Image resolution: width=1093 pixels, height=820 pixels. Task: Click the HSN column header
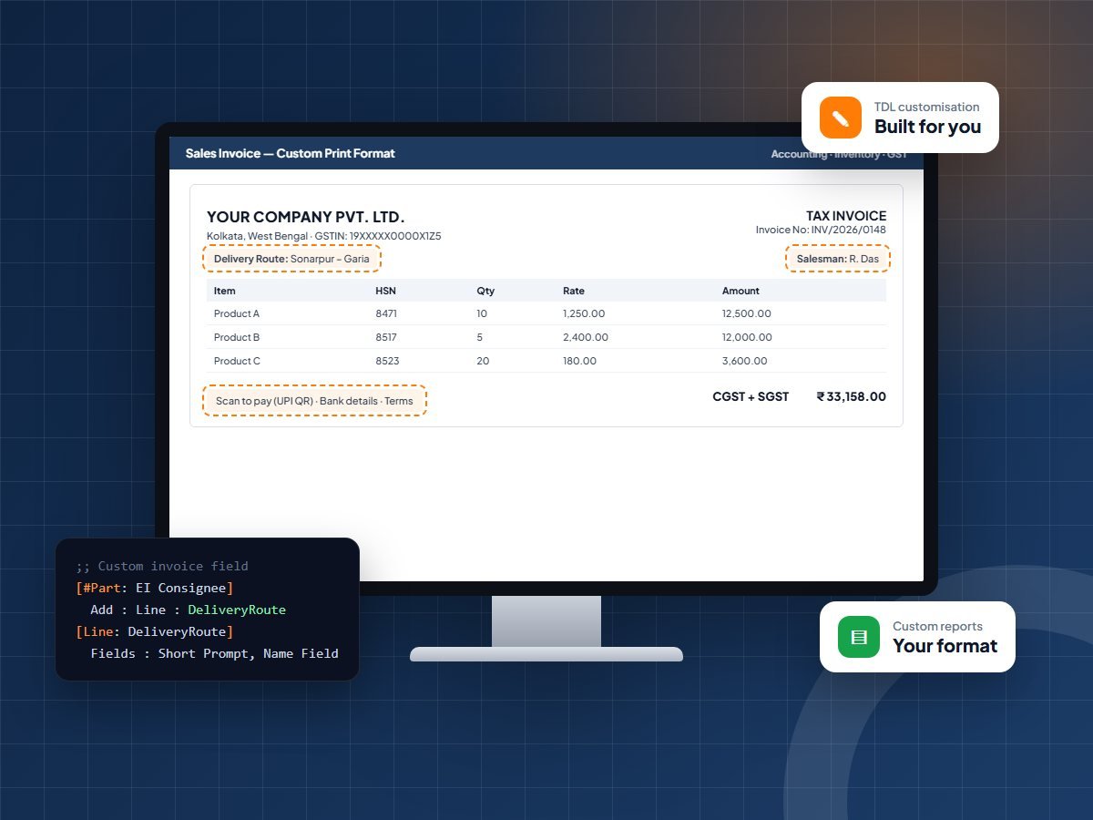point(385,291)
